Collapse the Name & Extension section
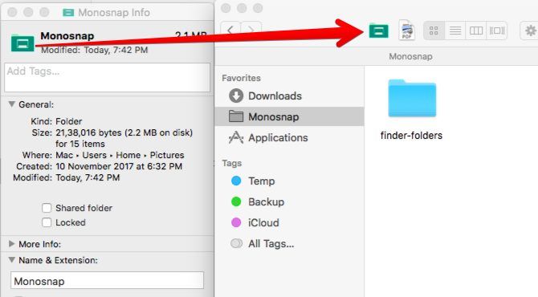 click(12, 259)
